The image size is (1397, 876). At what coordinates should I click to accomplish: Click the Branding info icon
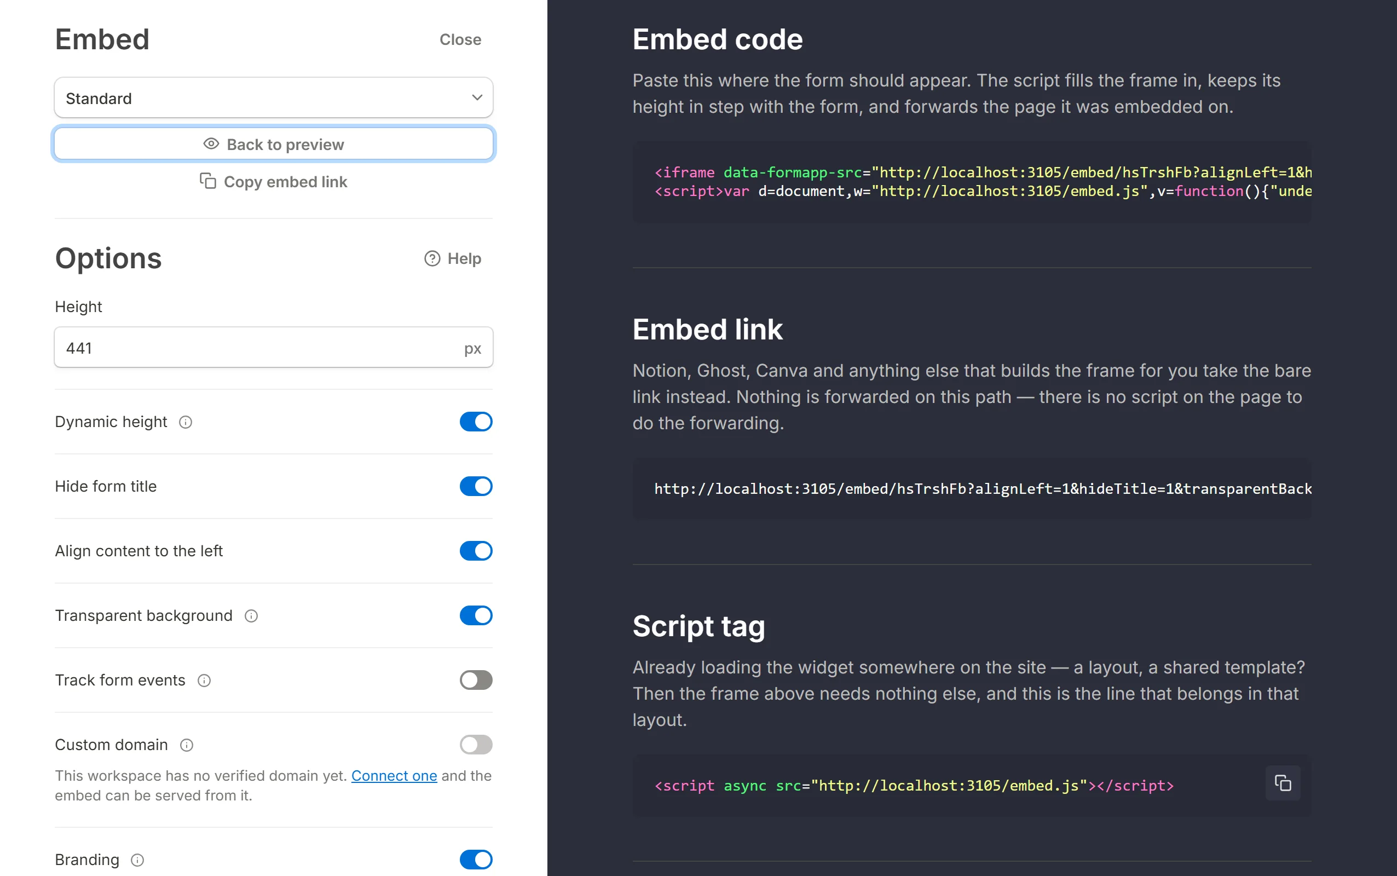(137, 860)
